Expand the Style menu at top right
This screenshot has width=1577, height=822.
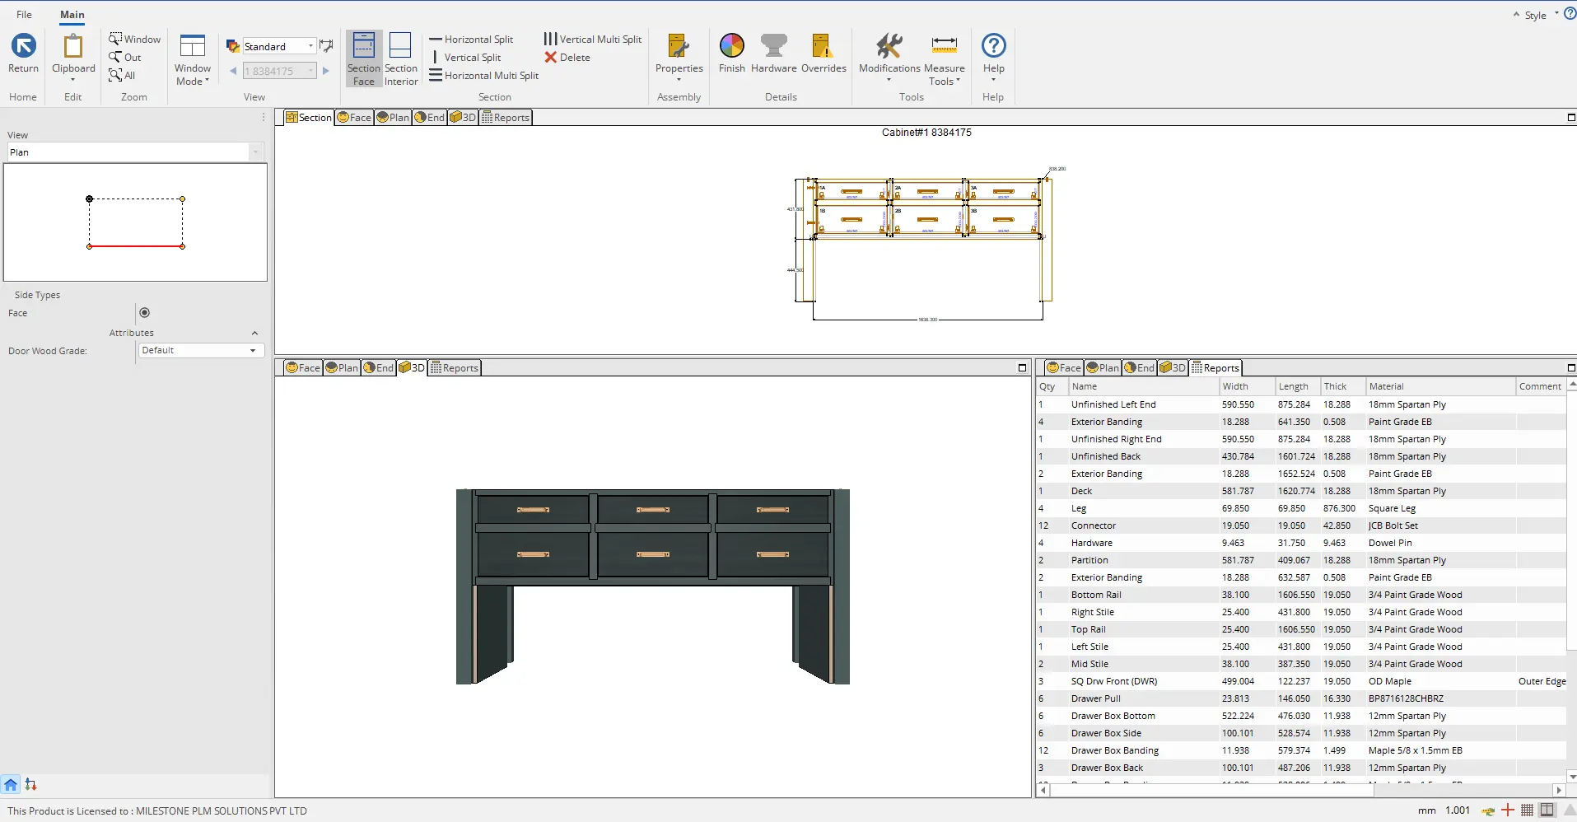tap(1535, 15)
